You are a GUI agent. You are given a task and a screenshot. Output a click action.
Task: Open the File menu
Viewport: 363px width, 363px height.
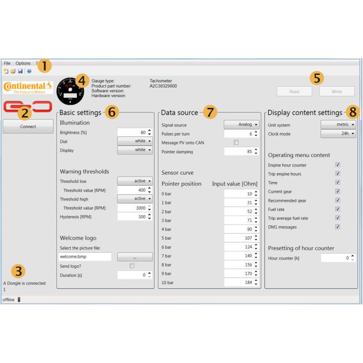7,63
